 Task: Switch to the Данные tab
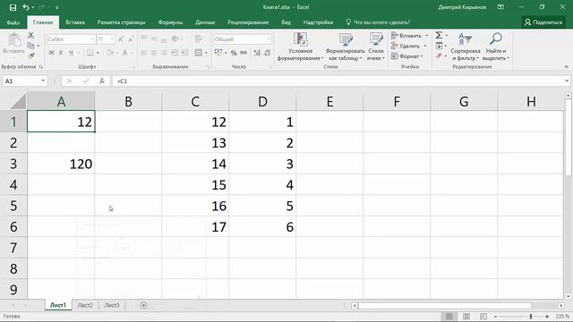click(x=205, y=22)
